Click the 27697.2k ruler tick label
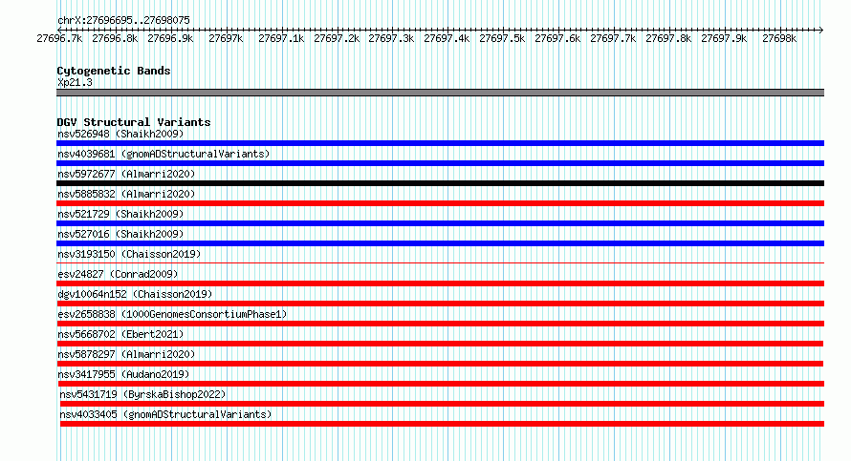 coord(337,38)
